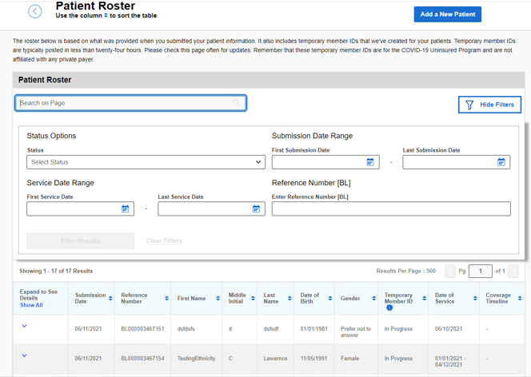Screen dimensions: 531x377
Task: Expand details for TestingEthnicity row
Action: point(24,355)
